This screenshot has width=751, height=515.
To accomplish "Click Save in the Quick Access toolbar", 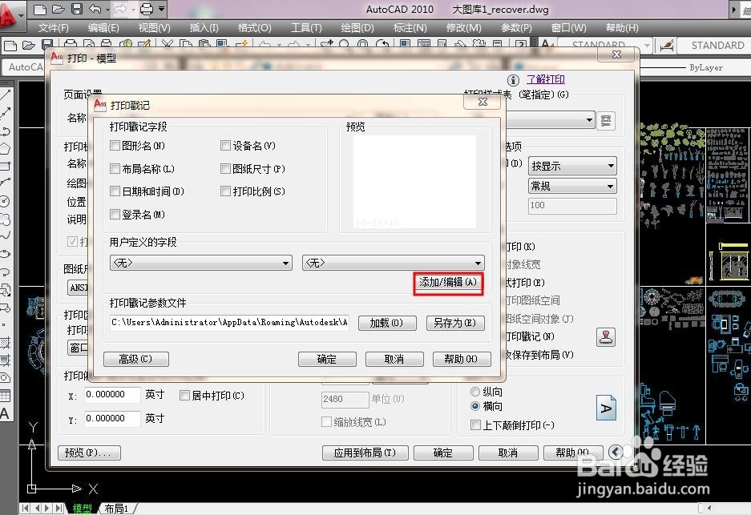I will coord(77,9).
